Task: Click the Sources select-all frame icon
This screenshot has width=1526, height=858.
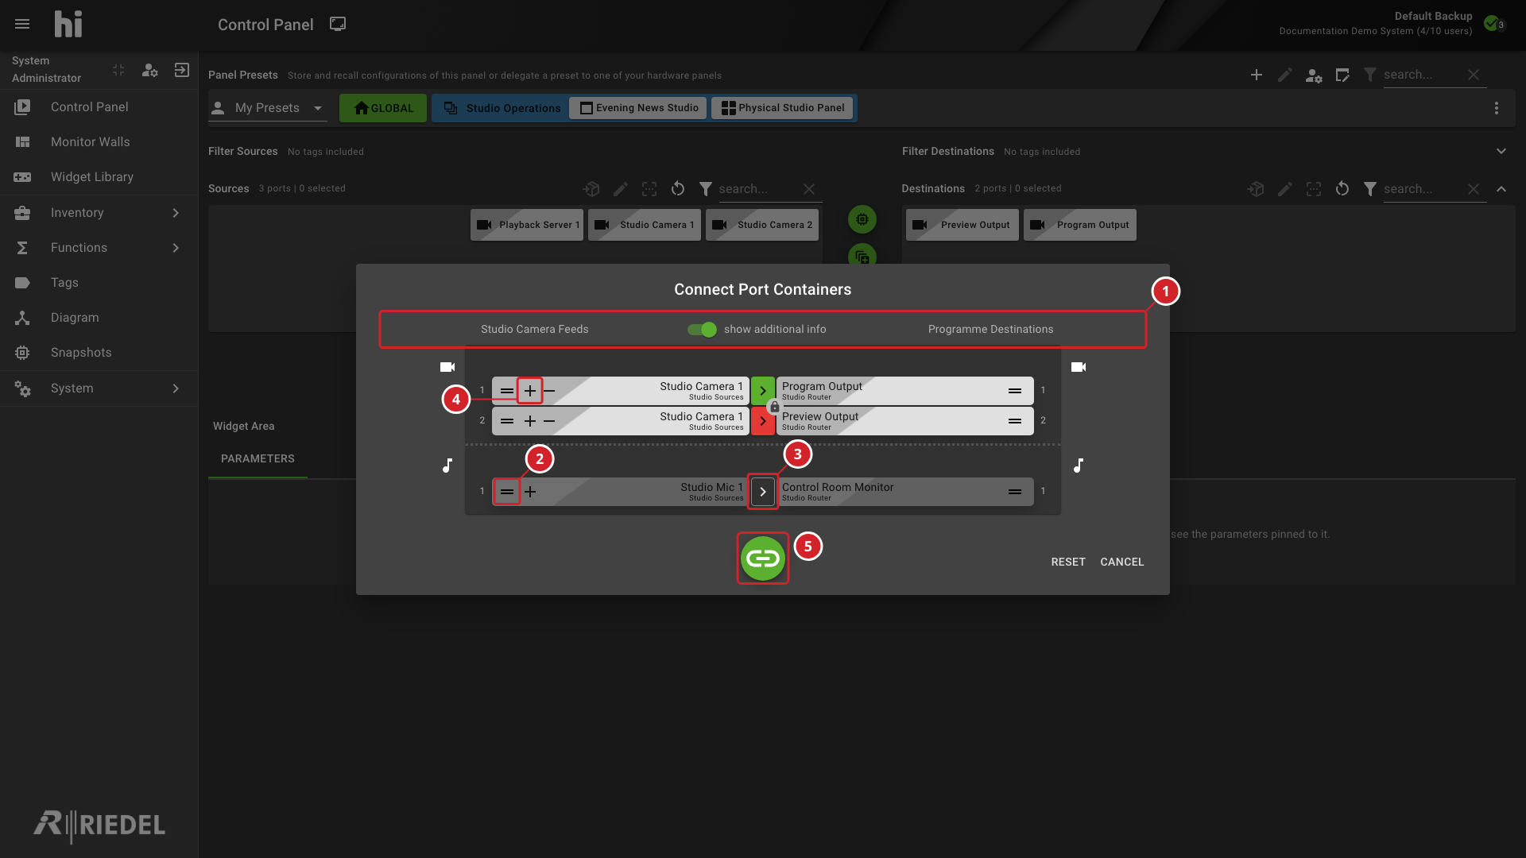Action: click(649, 189)
